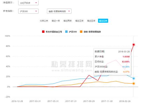Open the 沪深300 reference index dropdown
144x105 pixels.
28,11
